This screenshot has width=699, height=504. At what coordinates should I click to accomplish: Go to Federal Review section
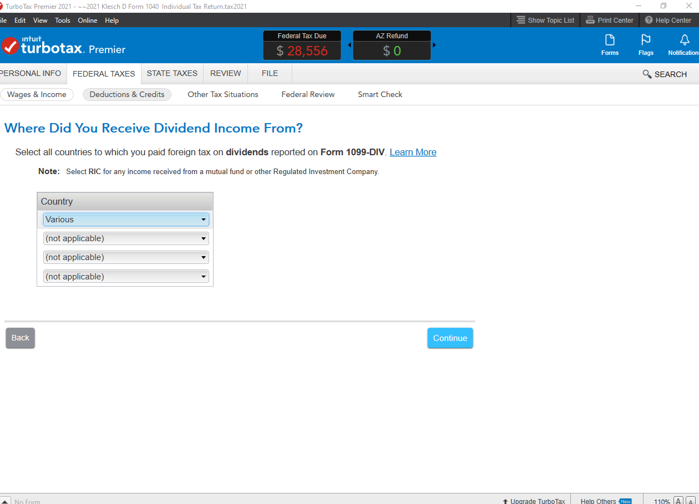click(308, 94)
